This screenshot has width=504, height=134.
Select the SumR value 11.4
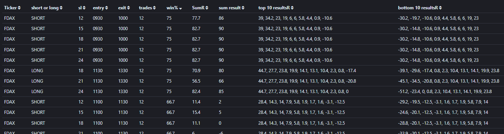[x=196, y=102]
